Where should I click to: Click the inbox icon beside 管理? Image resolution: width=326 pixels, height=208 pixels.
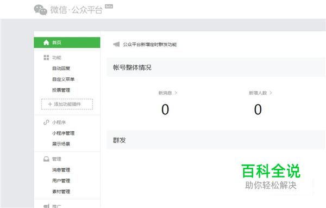46,159
